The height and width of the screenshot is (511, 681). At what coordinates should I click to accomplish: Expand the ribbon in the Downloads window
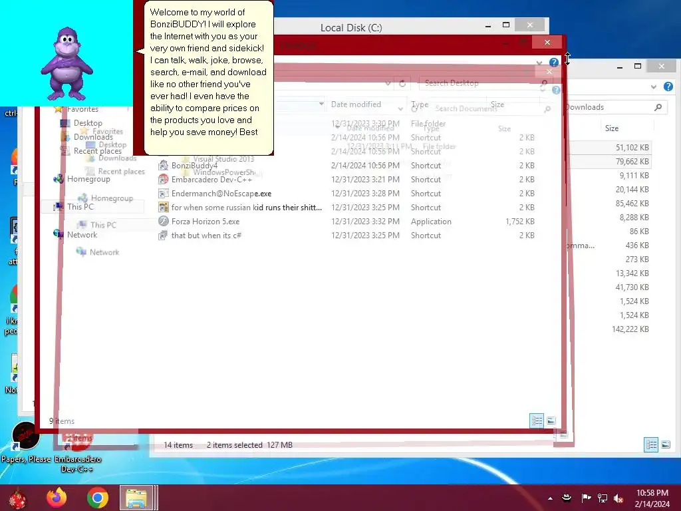pos(654,87)
